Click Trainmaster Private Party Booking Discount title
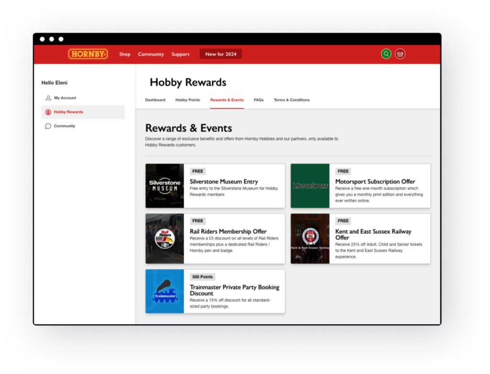 [234, 290]
